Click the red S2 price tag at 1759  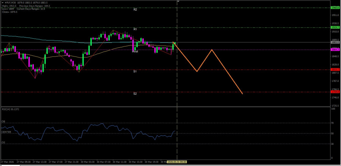[335, 92]
